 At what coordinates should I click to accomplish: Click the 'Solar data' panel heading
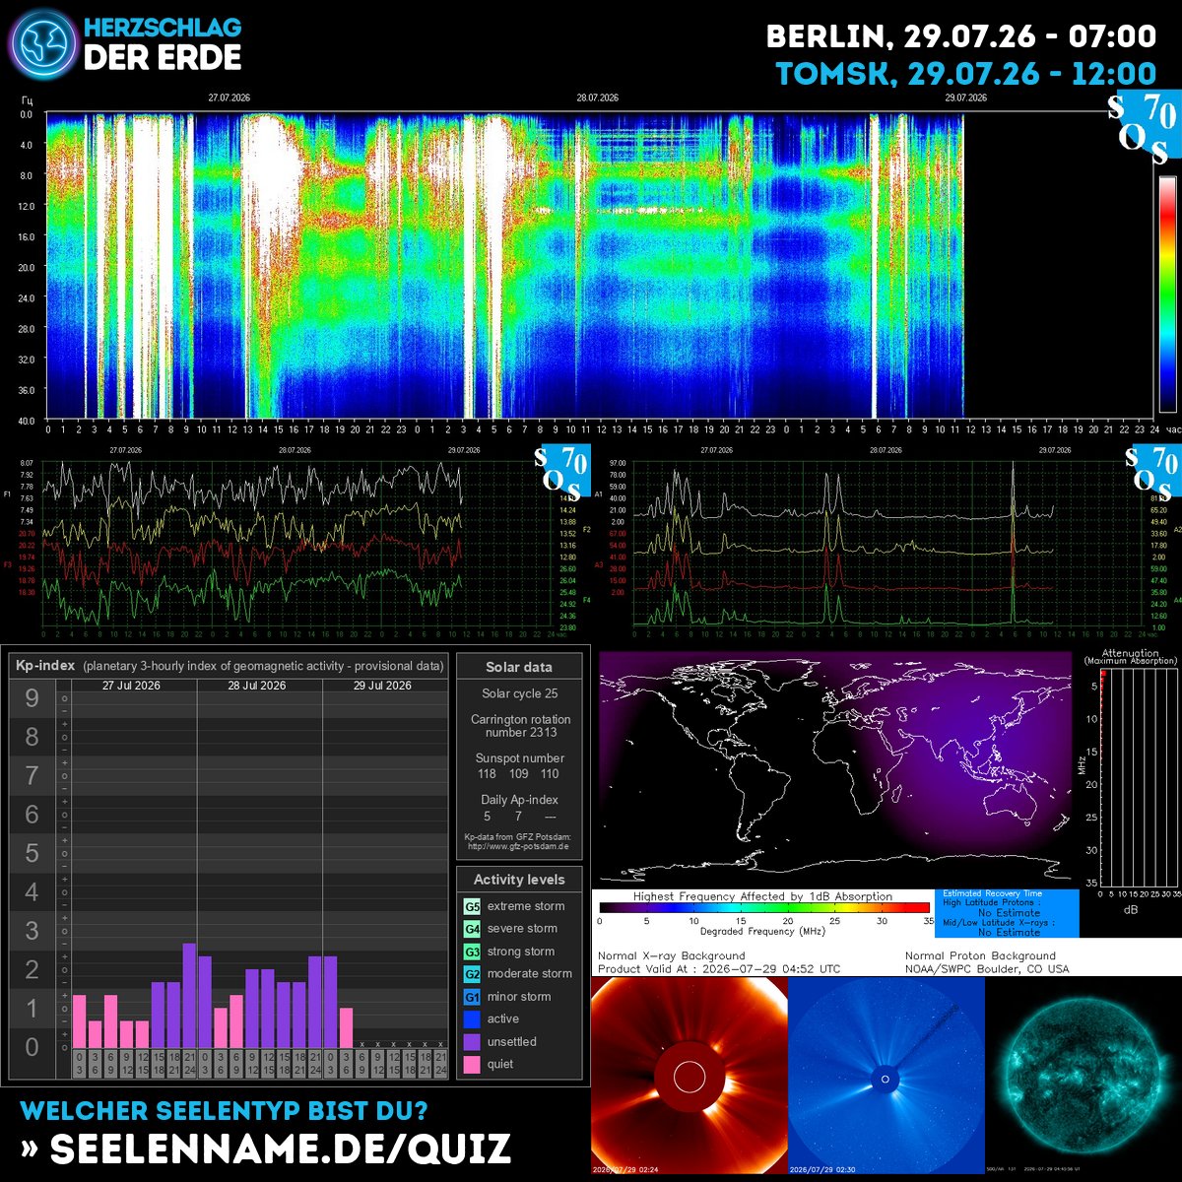519,667
